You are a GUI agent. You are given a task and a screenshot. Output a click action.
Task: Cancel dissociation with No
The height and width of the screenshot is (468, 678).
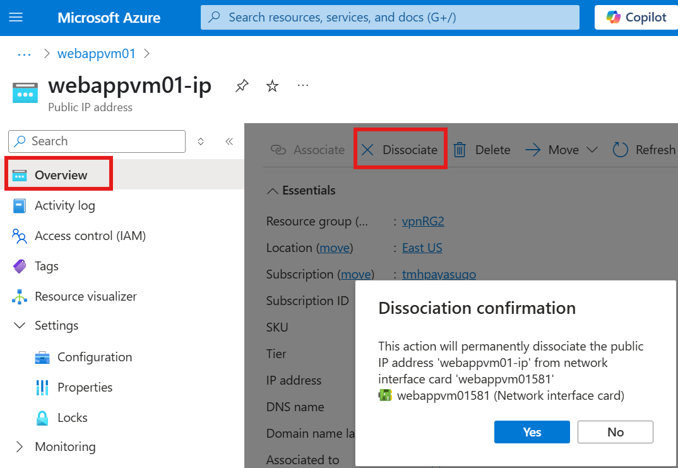616,431
